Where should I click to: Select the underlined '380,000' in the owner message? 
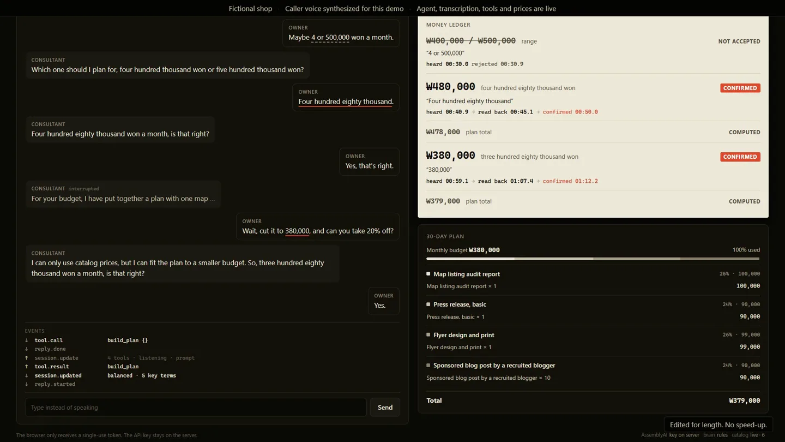pos(297,231)
